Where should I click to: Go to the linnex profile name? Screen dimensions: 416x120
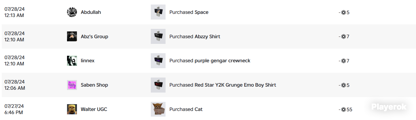coord(88,61)
